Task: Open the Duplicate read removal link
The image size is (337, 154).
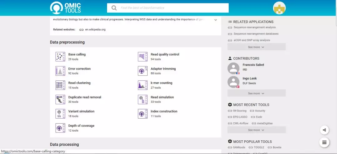Action: pyautogui.click(x=85, y=97)
